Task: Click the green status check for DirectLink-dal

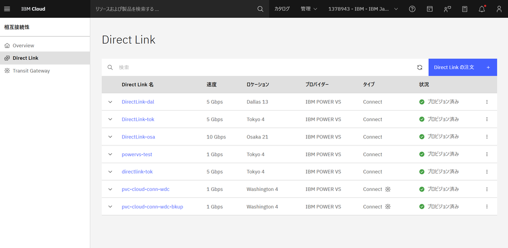Action: tap(422, 102)
